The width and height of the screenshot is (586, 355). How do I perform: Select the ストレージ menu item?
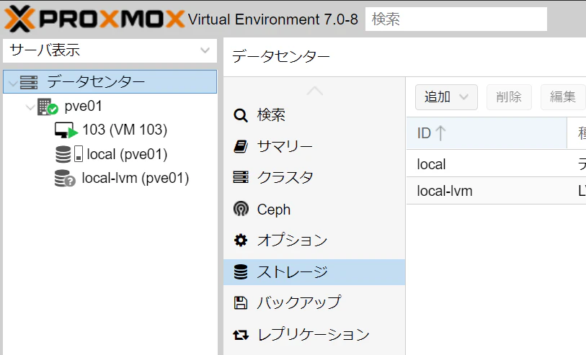click(x=314, y=272)
